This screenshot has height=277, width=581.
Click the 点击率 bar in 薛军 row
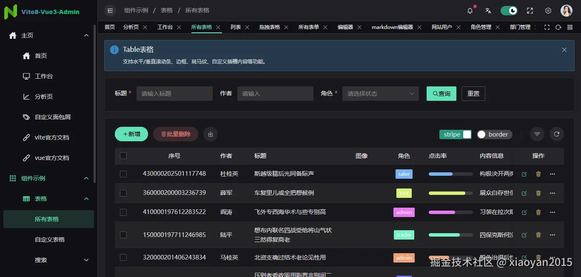[x=451, y=193]
